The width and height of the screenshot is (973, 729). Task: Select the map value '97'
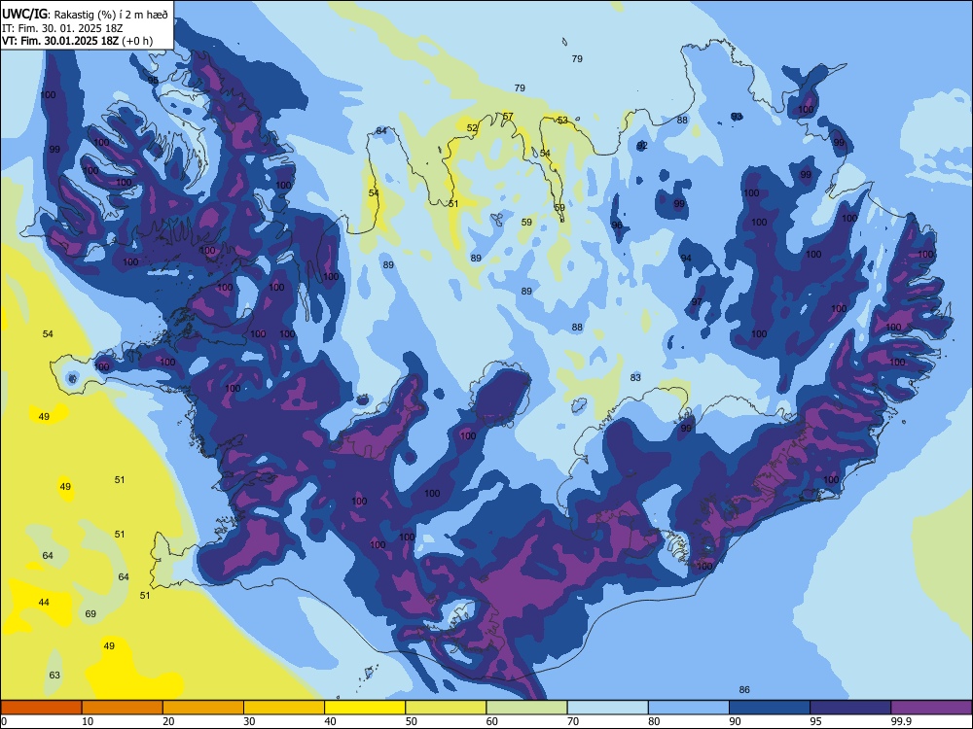point(697,302)
